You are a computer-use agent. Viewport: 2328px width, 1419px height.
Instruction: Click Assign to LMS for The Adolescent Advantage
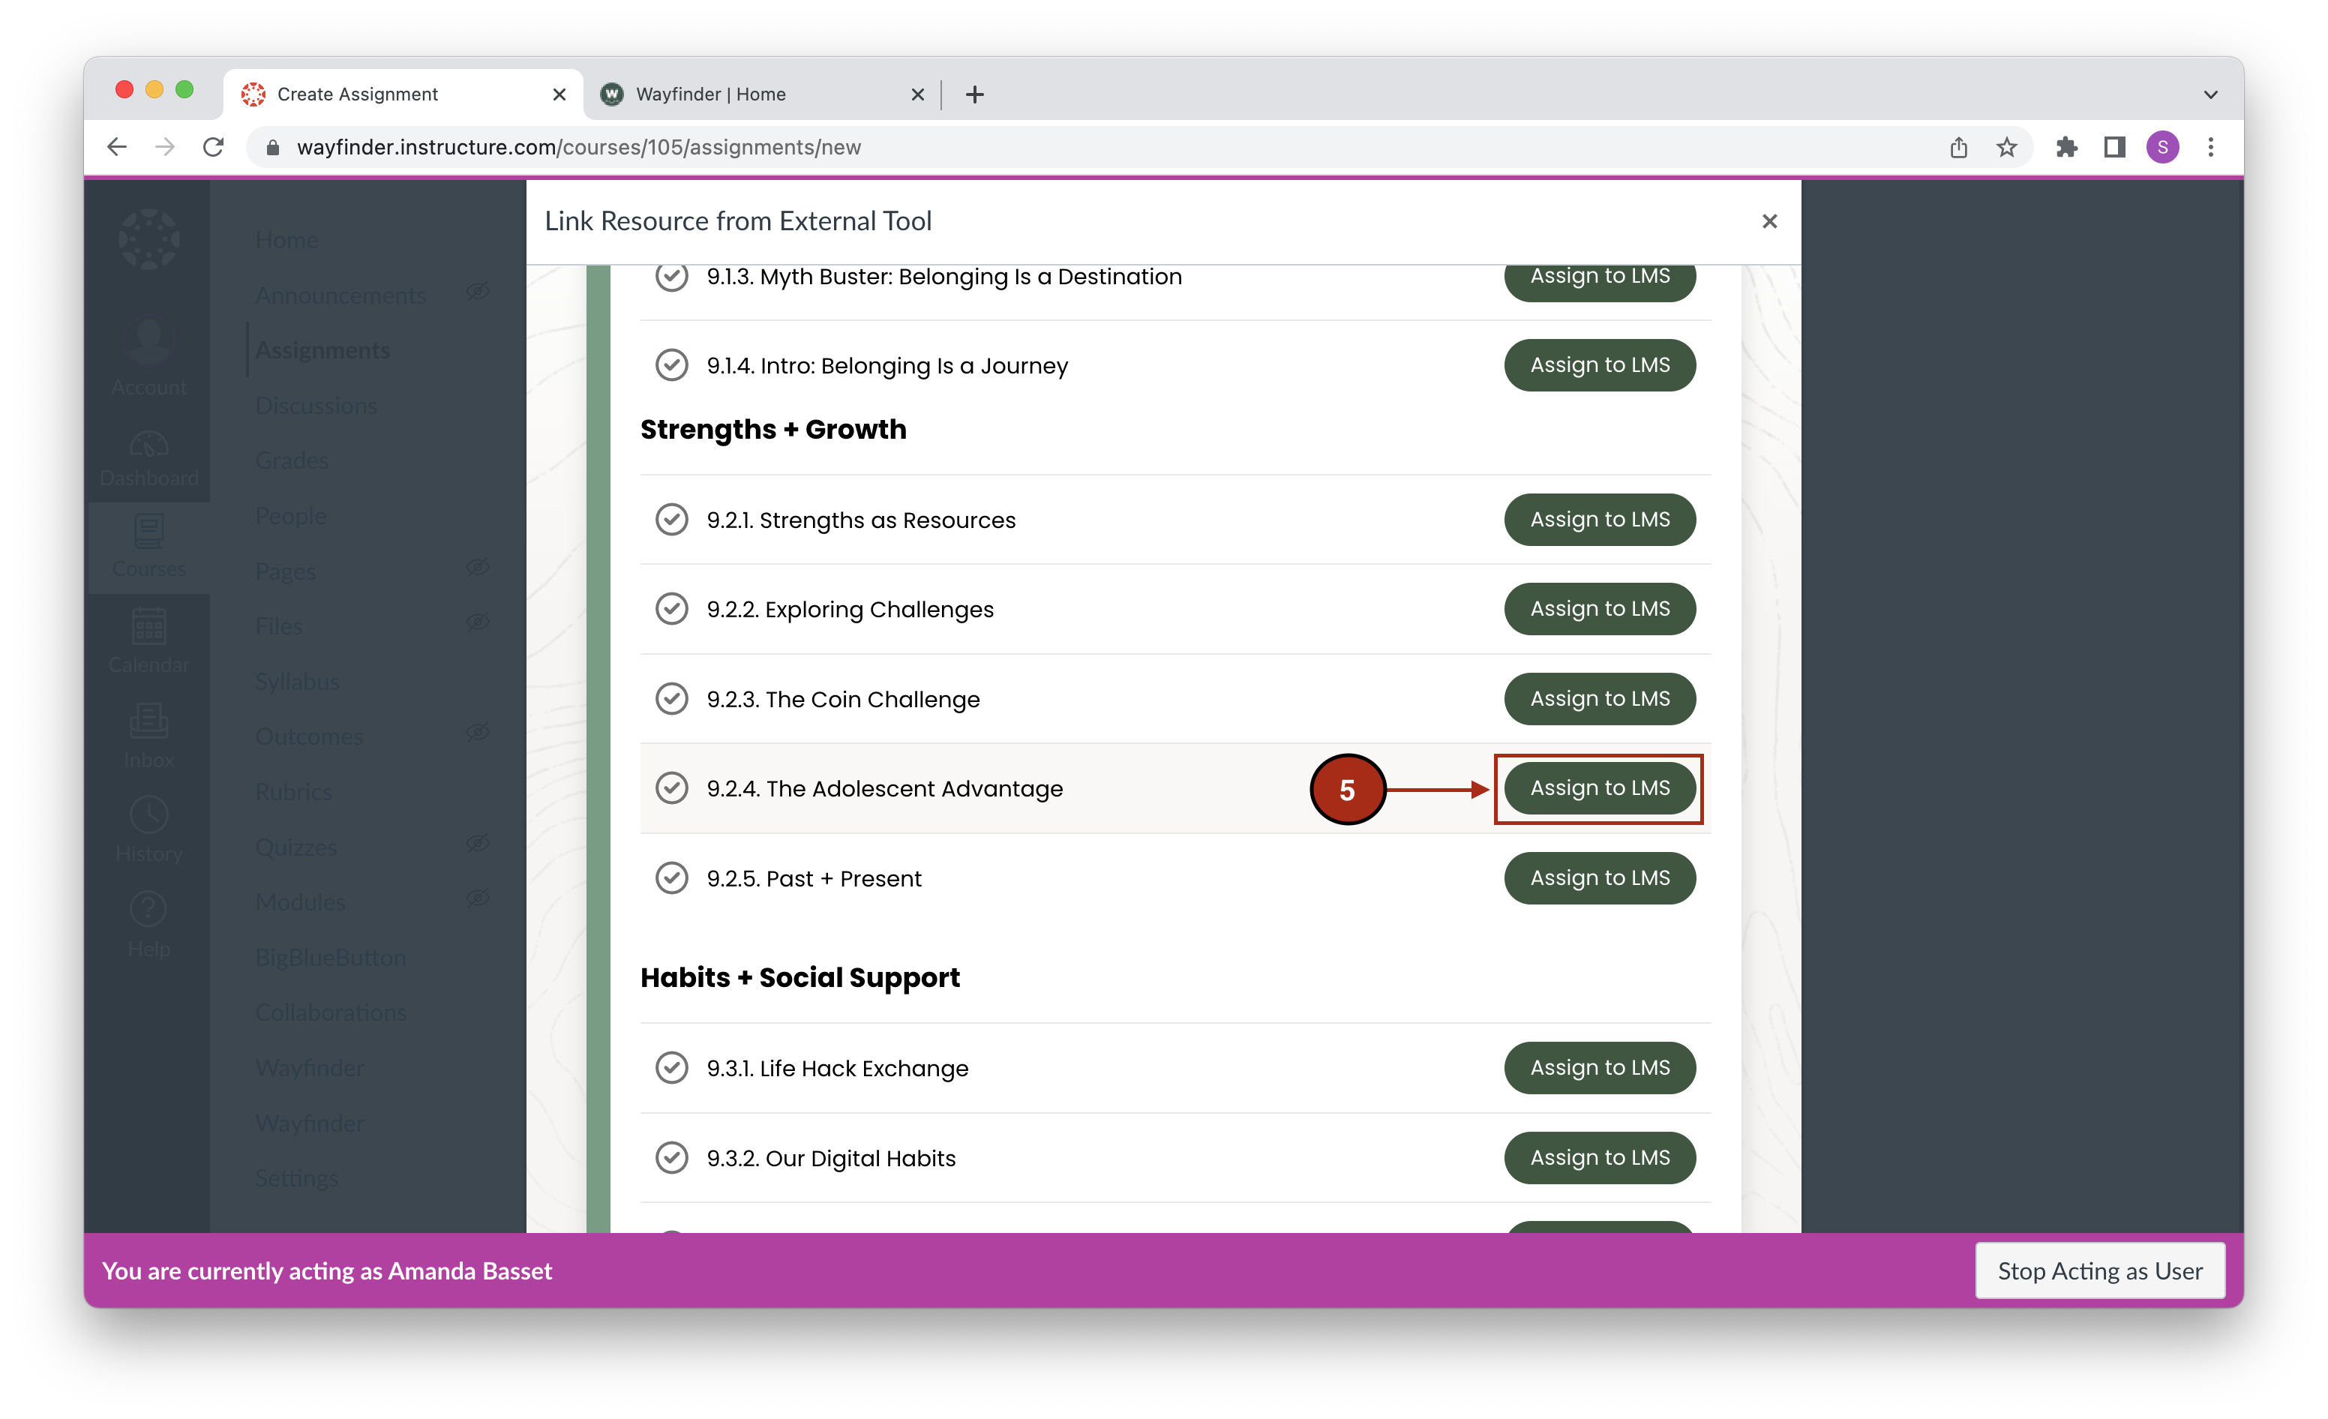(x=1600, y=788)
